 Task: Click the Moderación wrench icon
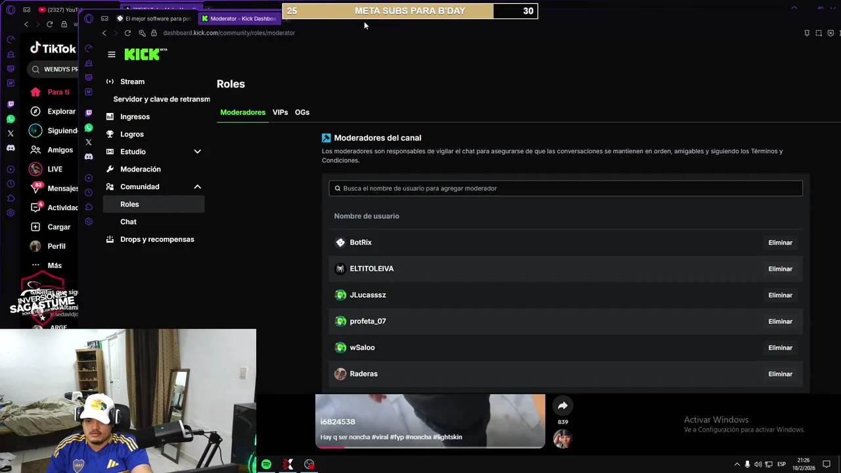110,169
